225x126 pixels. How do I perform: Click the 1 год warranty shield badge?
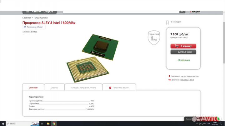coord(154,37)
